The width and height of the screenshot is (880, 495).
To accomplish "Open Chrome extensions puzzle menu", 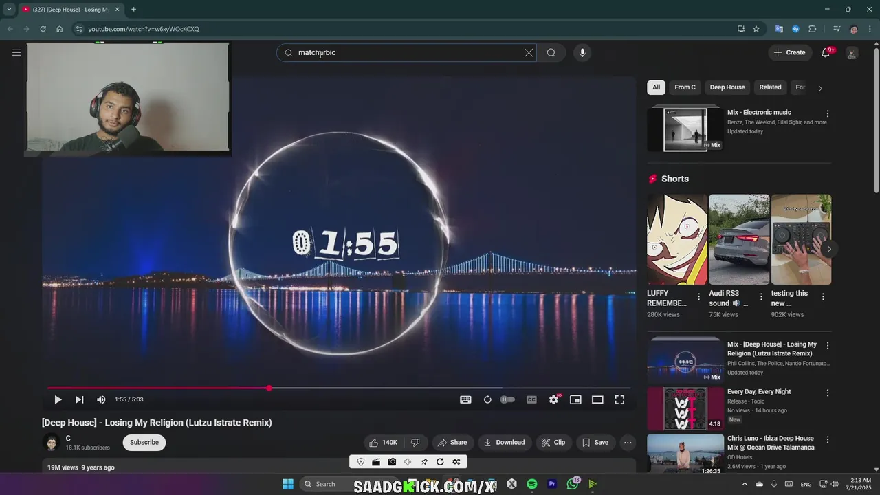I will click(813, 29).
